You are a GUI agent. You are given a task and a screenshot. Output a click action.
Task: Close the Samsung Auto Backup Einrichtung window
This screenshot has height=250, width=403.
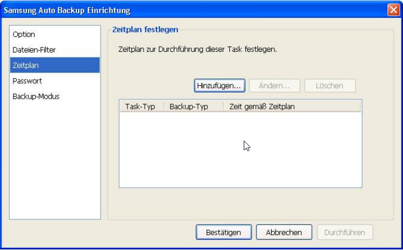393,10
